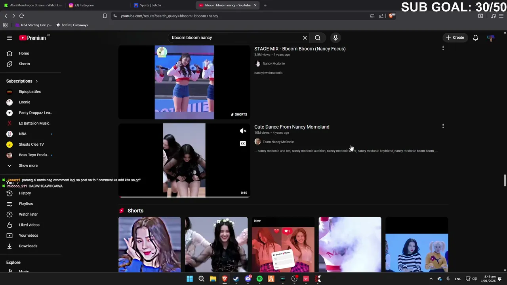The image size is (507, 285).
Task: Submit search with magnifier button
Action: click(x=318, y=38)
